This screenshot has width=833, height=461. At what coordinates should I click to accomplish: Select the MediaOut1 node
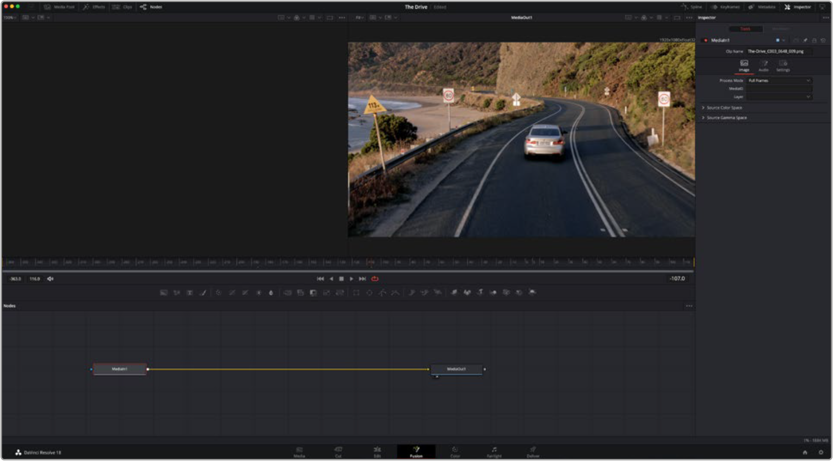tap(456, 369)
